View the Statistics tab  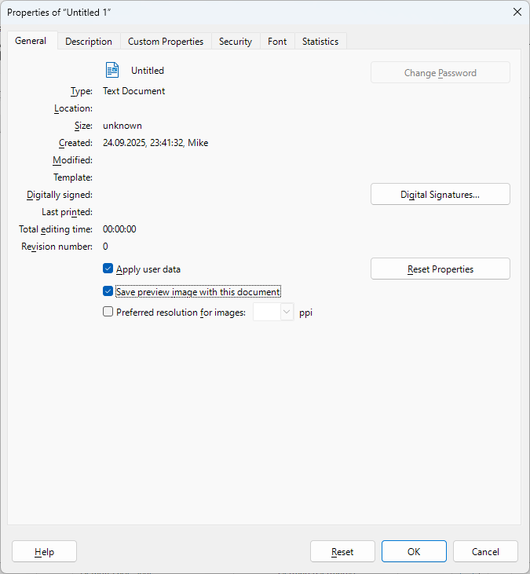point(320,42)
